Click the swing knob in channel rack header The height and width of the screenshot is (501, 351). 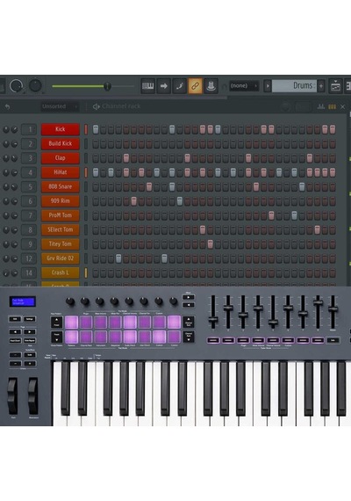pos(285,106)
